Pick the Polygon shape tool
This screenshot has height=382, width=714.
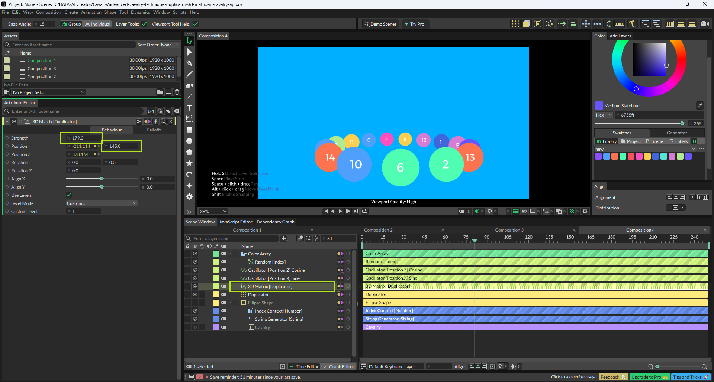point(189,152)
